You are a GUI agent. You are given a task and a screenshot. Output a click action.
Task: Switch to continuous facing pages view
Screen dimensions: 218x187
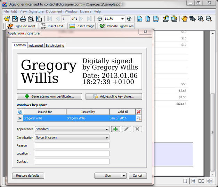(209, 181)
